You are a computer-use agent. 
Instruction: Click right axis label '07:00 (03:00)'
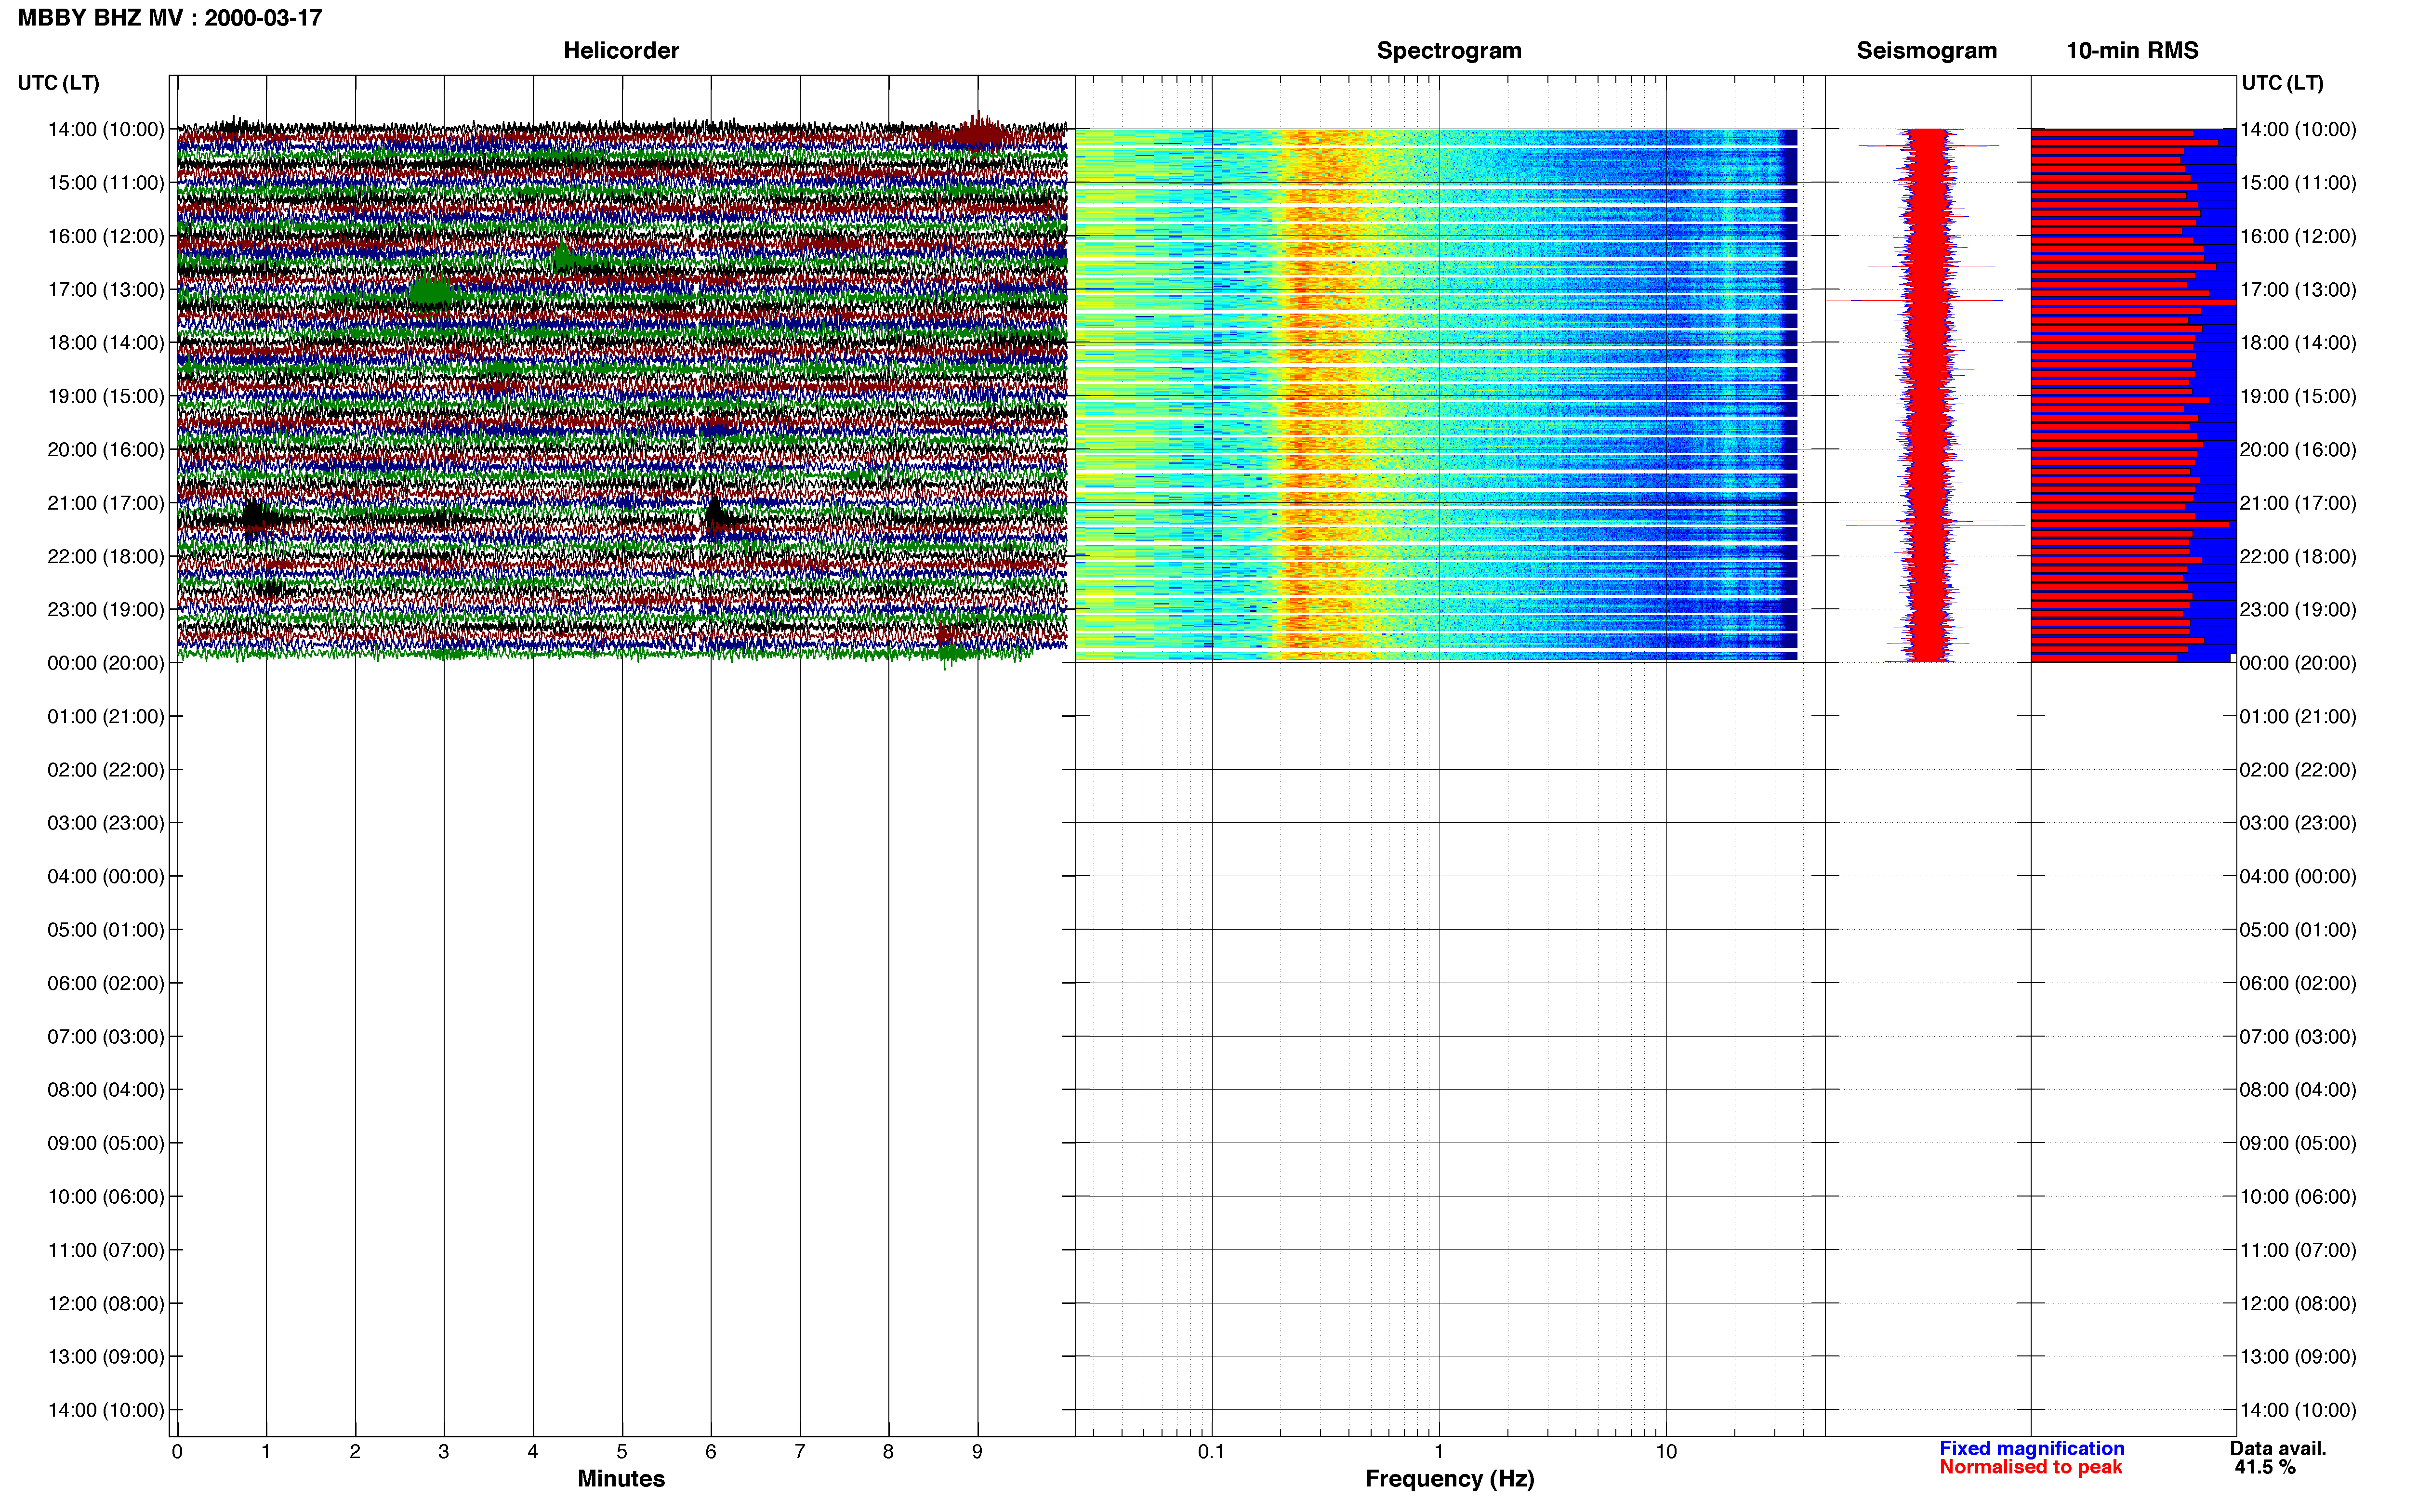click(x=2298, y=1036)
